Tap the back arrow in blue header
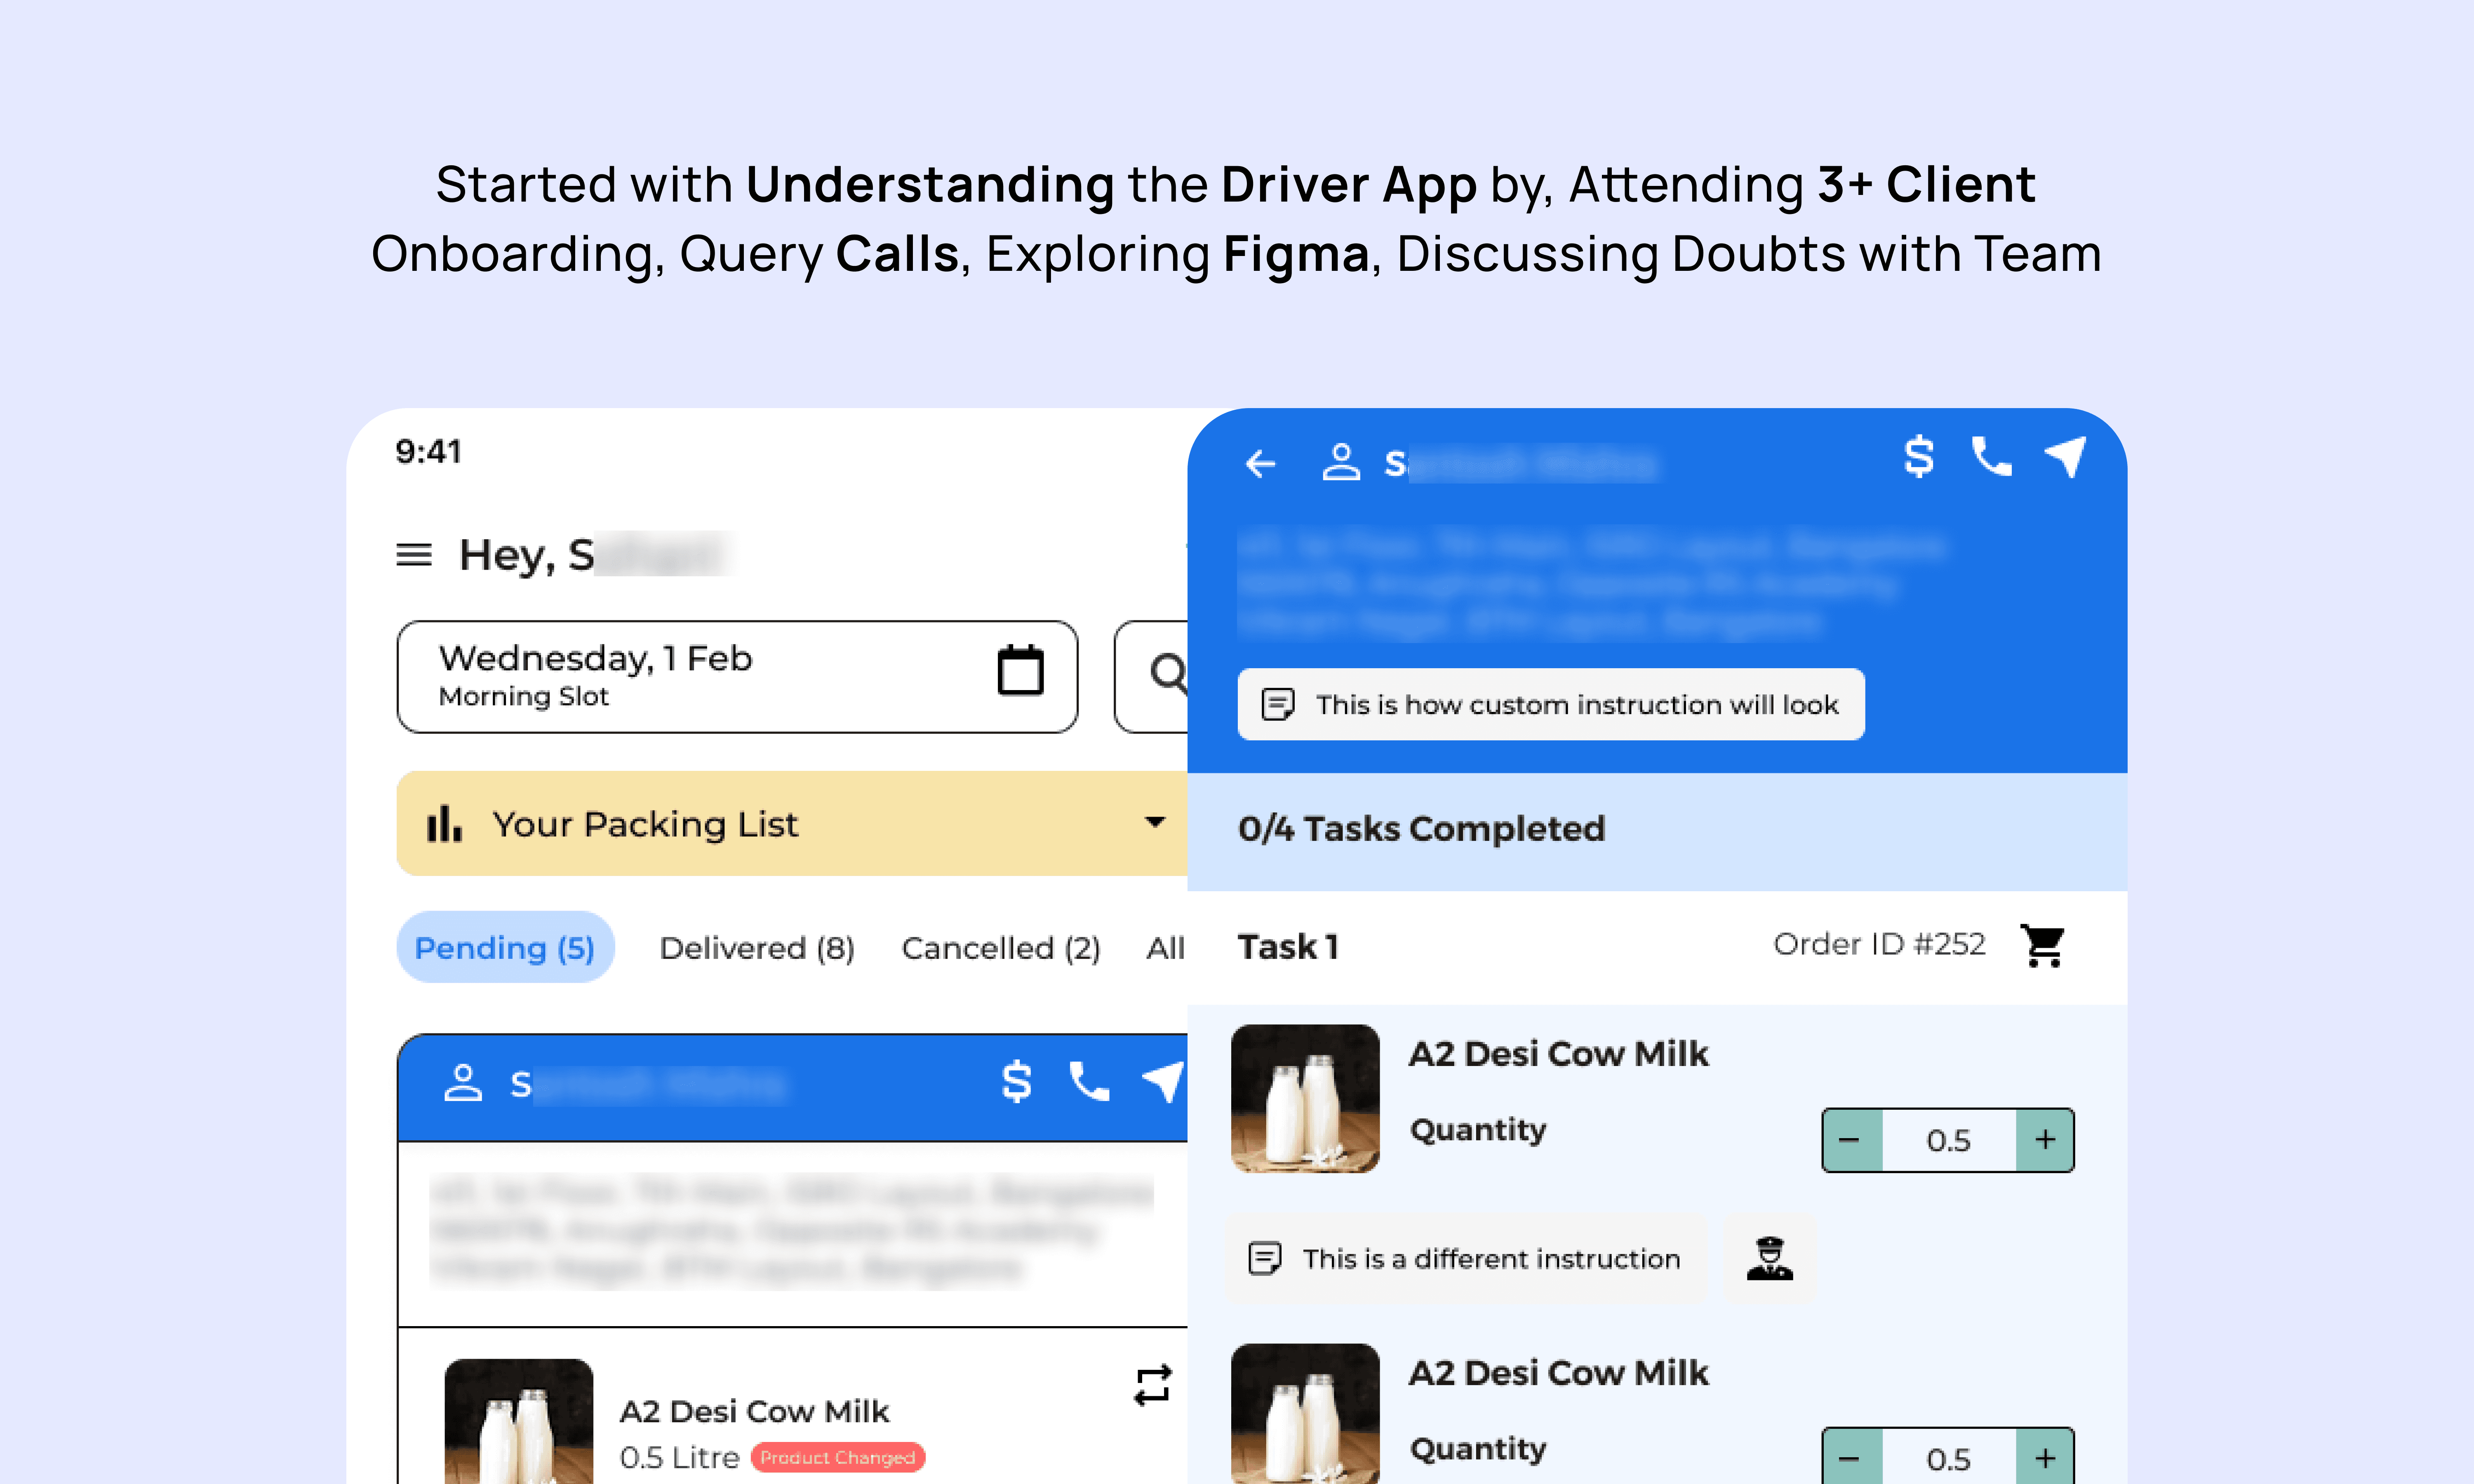The width and height of the screenshot is (2474, 1484). click(1260, 463)
